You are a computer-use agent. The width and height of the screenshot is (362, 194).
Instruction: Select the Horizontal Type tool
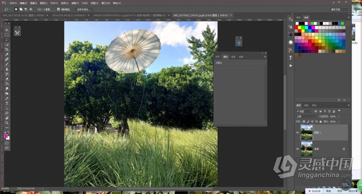[7, 103]
